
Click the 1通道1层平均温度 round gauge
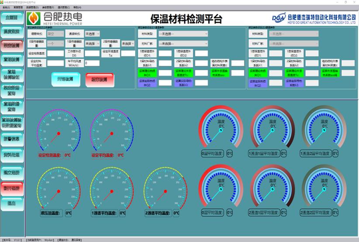[x=272, y=129]
